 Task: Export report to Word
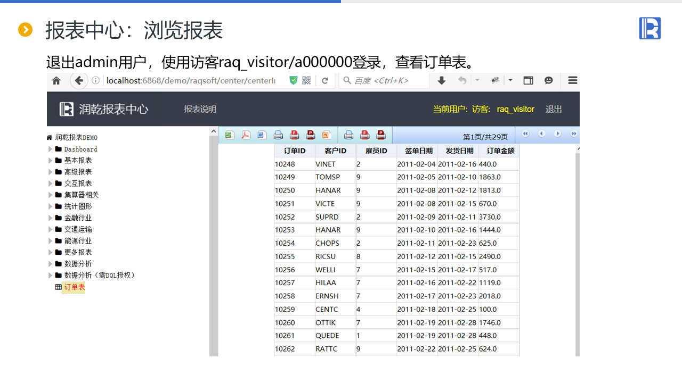click(261, 135)
